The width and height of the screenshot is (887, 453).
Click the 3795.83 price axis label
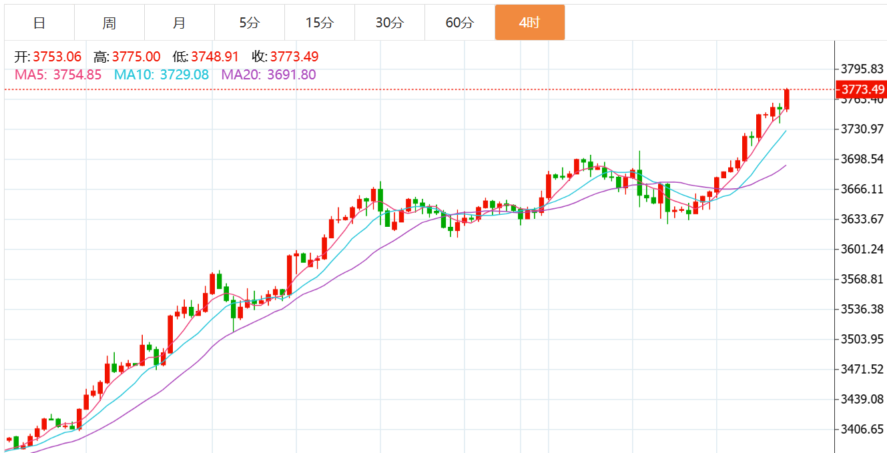pyautogui.click(x=863, y=69)
